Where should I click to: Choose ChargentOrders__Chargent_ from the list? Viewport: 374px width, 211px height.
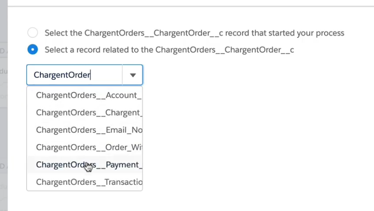click(x=88, y=113)
